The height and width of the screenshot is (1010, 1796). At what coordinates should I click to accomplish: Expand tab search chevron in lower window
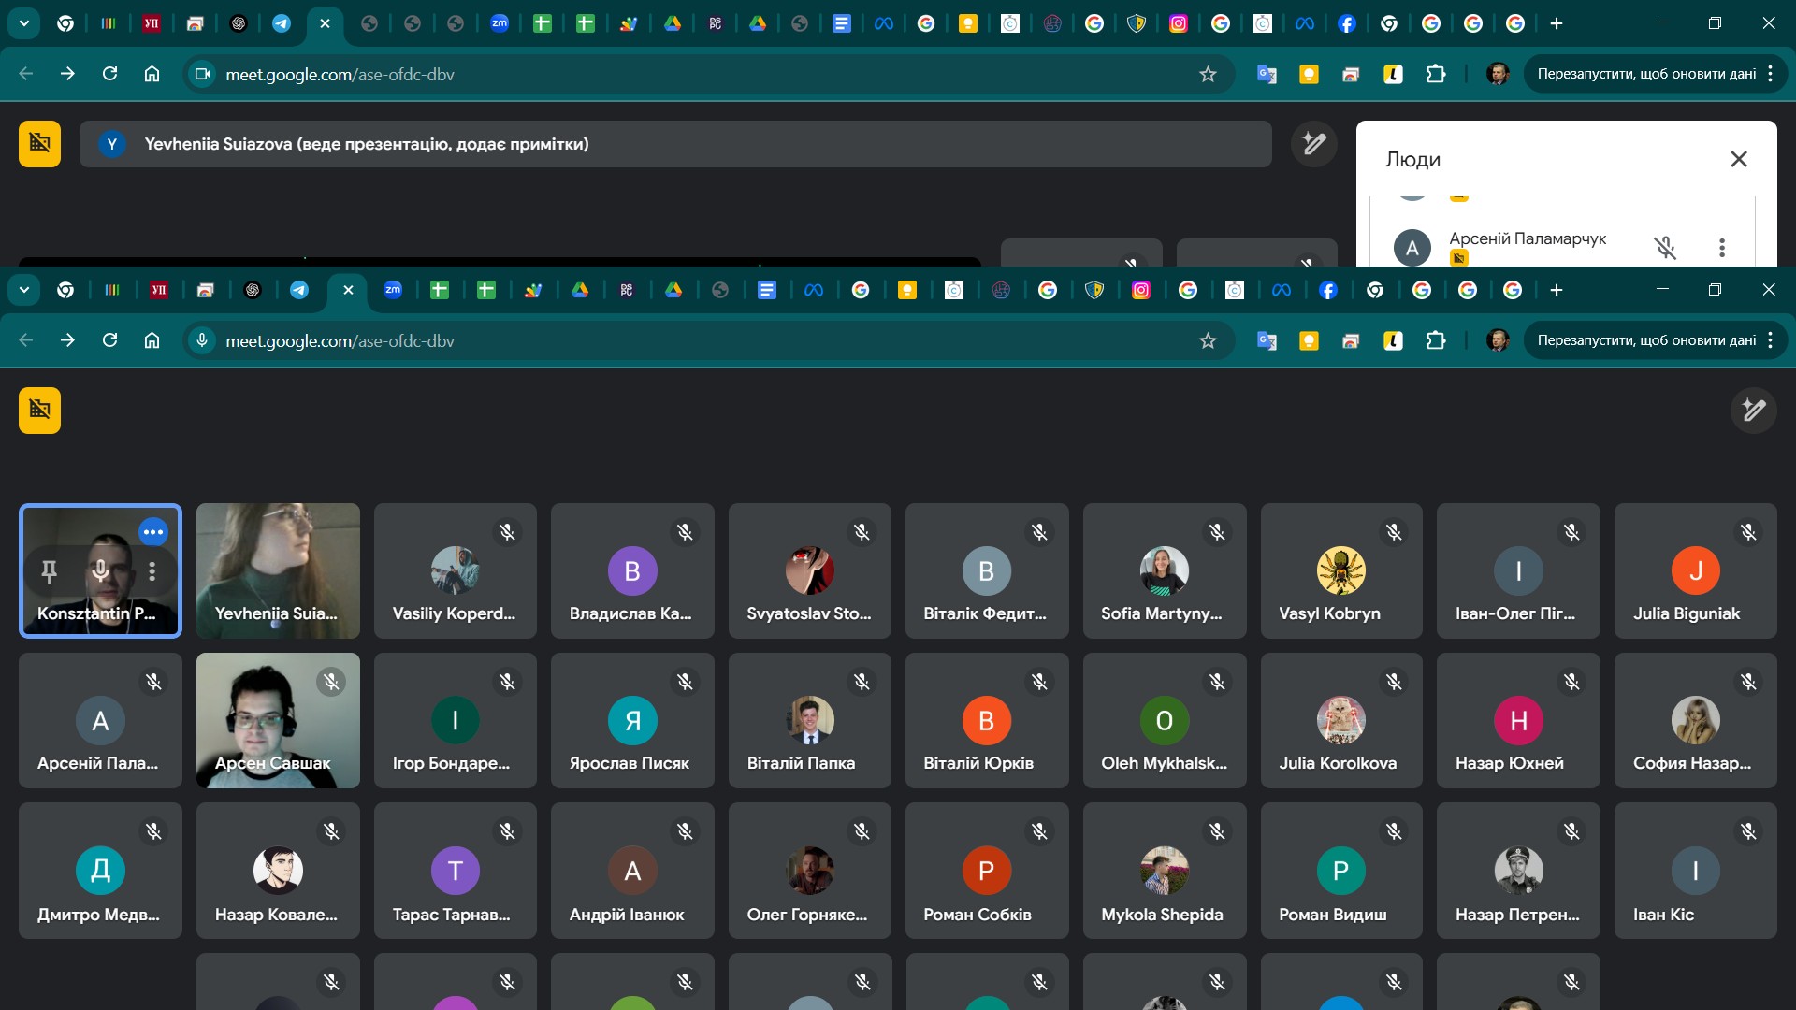click(x=24, y=290)
